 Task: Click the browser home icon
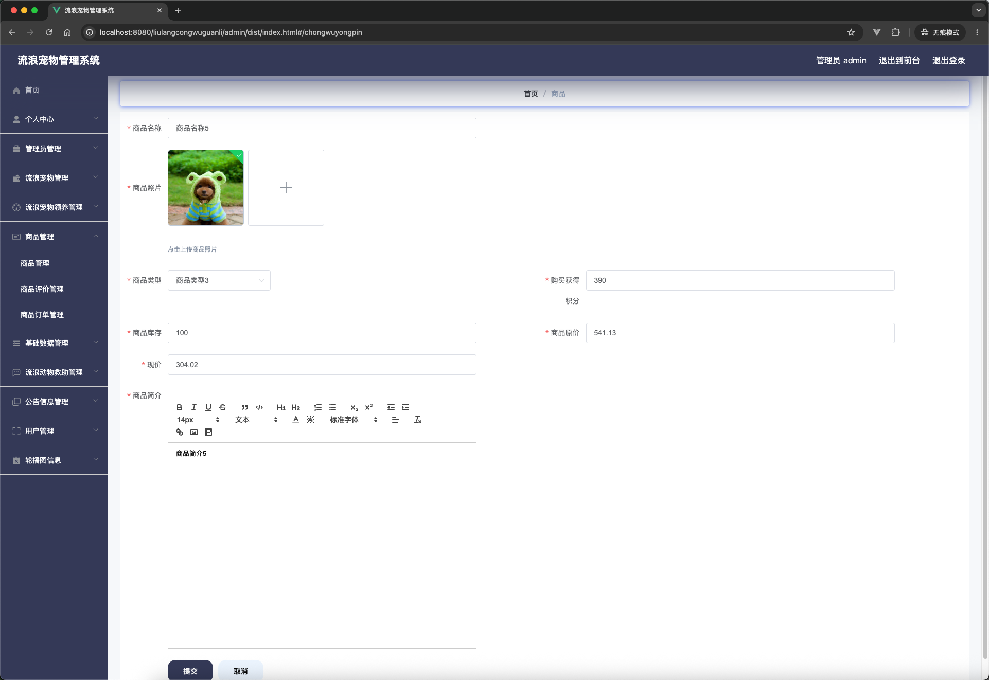point(67,32)
